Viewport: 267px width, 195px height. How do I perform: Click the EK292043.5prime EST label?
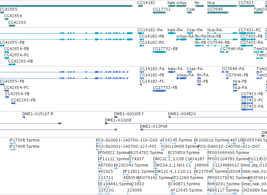[x=131, y=165]
